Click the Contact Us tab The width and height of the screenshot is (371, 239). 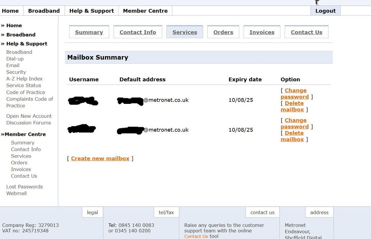[306, 32]
